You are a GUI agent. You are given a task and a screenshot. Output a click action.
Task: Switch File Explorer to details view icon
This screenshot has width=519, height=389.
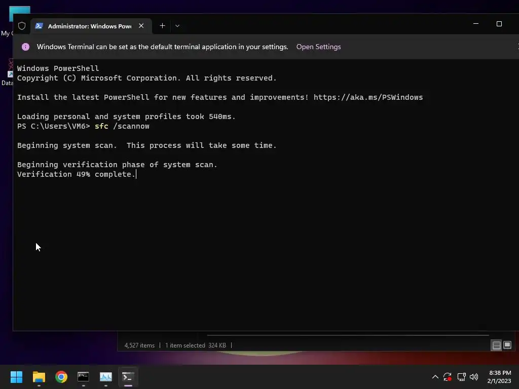pyautogui.click(x=497, y=345)
